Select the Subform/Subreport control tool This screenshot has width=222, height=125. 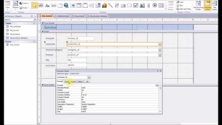[x=161, y=6]
